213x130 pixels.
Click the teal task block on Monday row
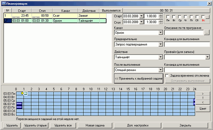[26, 93]
